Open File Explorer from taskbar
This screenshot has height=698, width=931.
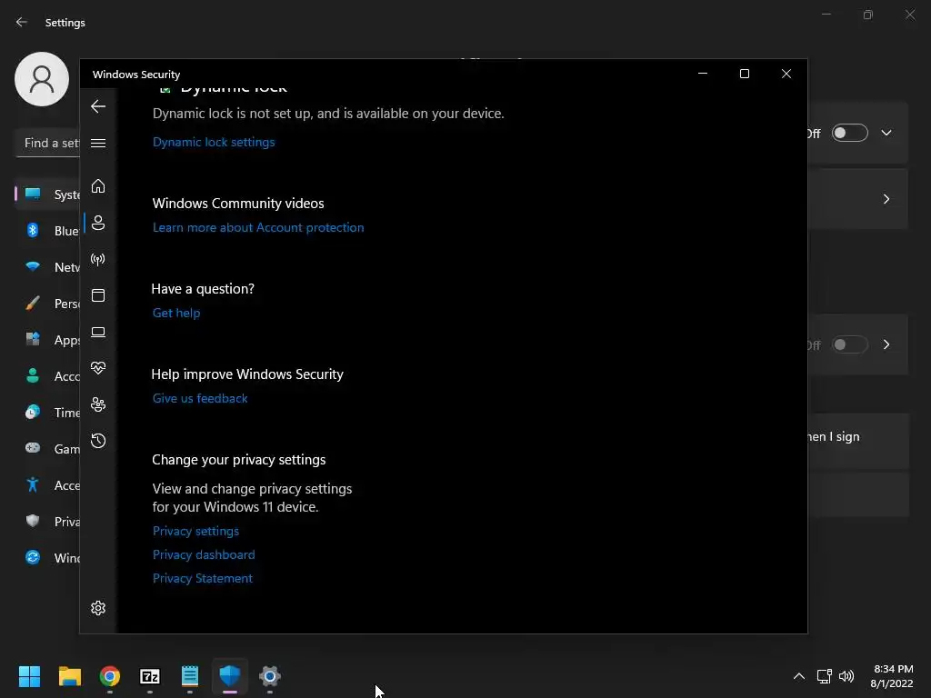point(69,676)
